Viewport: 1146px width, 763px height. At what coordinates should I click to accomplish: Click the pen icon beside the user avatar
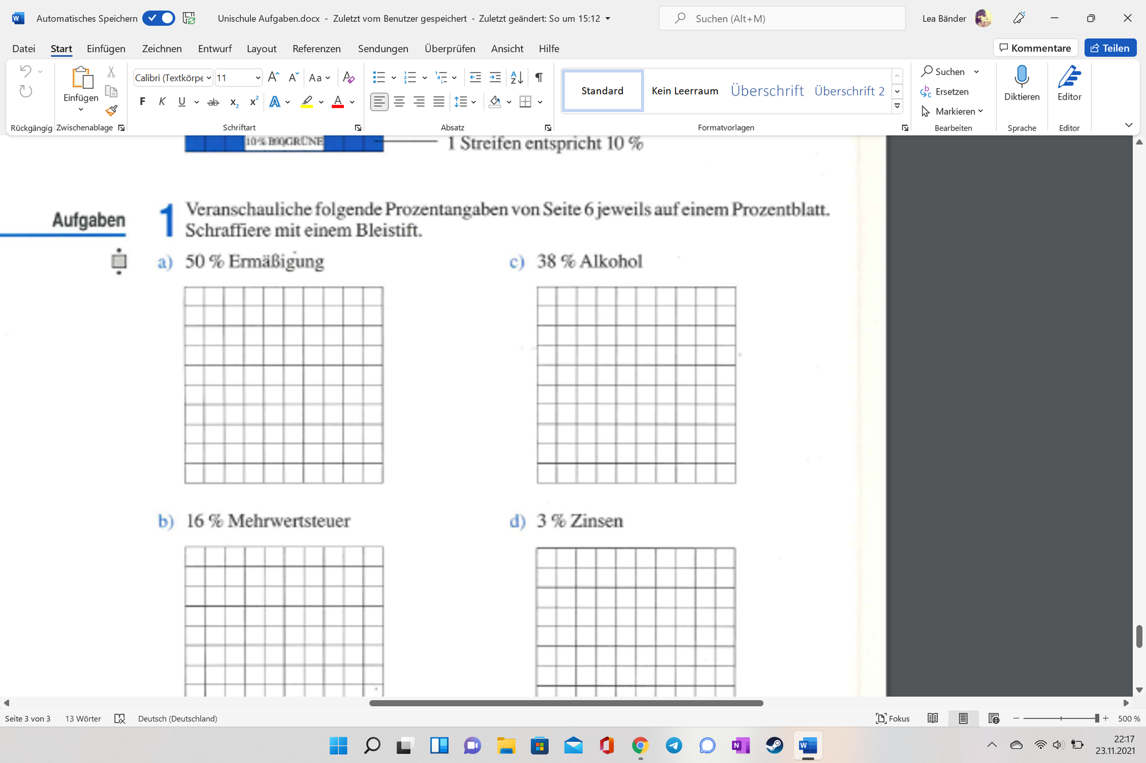pyautogui.click(x=1019, y=18)
